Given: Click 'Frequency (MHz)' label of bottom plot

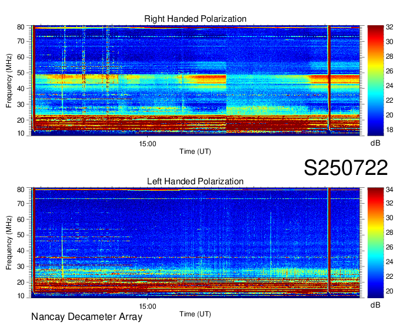Looking at the screenshot, I should (x=9, y=243).
